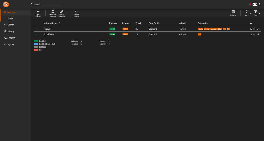Open the keyboard shortcuts A-Z icon
Viewport: 264px width, 141px height.
255,4
